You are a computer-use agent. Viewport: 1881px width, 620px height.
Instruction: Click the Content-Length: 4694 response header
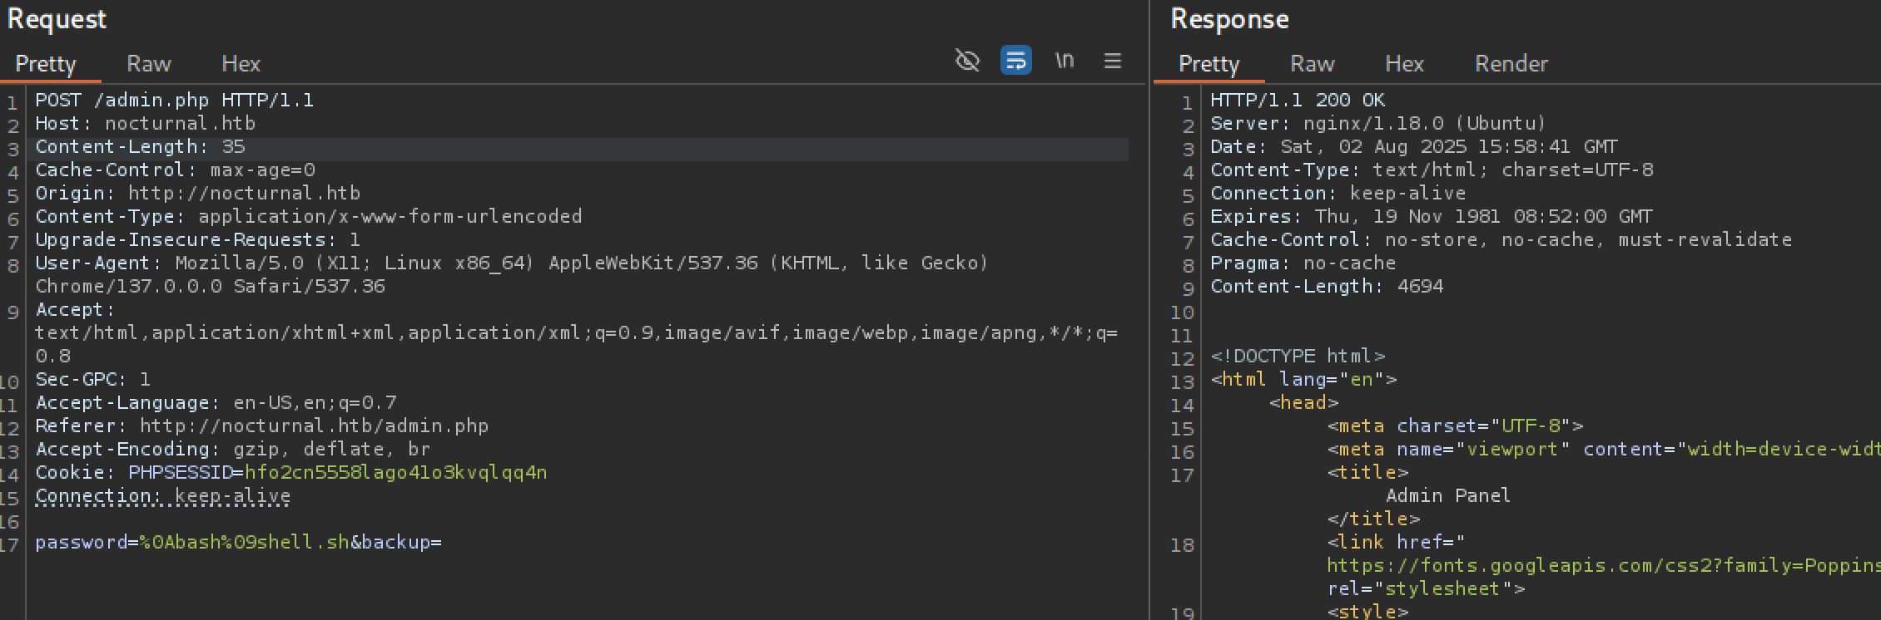tap(1327, 287)
